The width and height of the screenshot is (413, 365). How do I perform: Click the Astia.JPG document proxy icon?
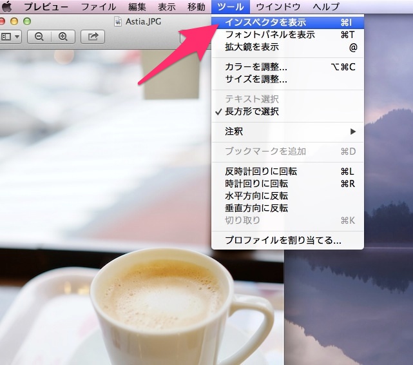point(118,21)
